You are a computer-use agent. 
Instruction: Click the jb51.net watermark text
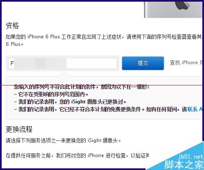tap(191, 157)
